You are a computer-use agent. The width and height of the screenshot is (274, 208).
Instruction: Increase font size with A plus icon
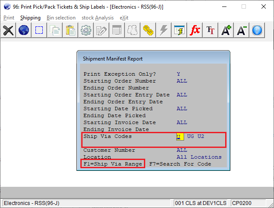(226, 30)
